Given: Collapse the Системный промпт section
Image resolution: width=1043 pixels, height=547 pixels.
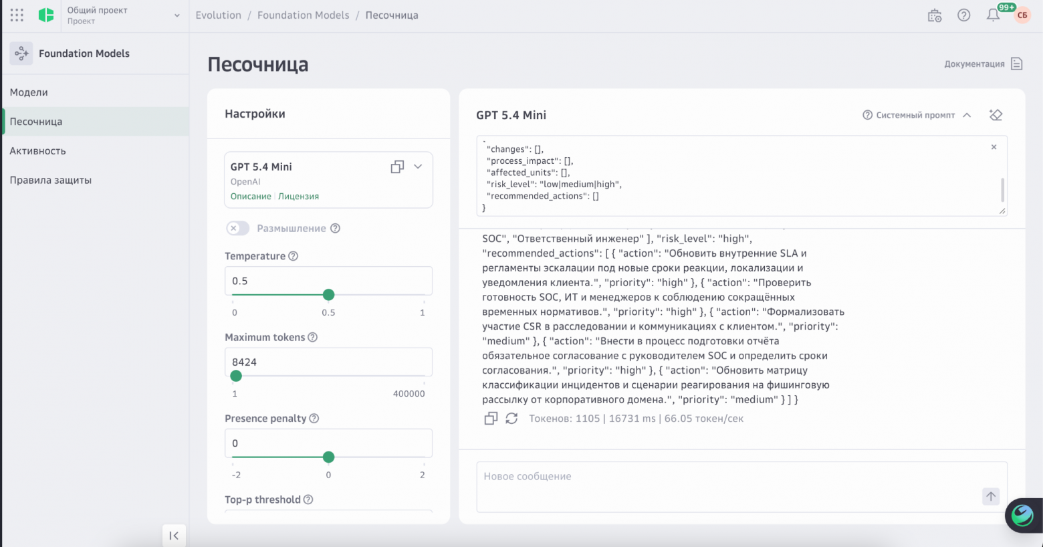Looking at the screenshot, I should [x=967, y=115].
